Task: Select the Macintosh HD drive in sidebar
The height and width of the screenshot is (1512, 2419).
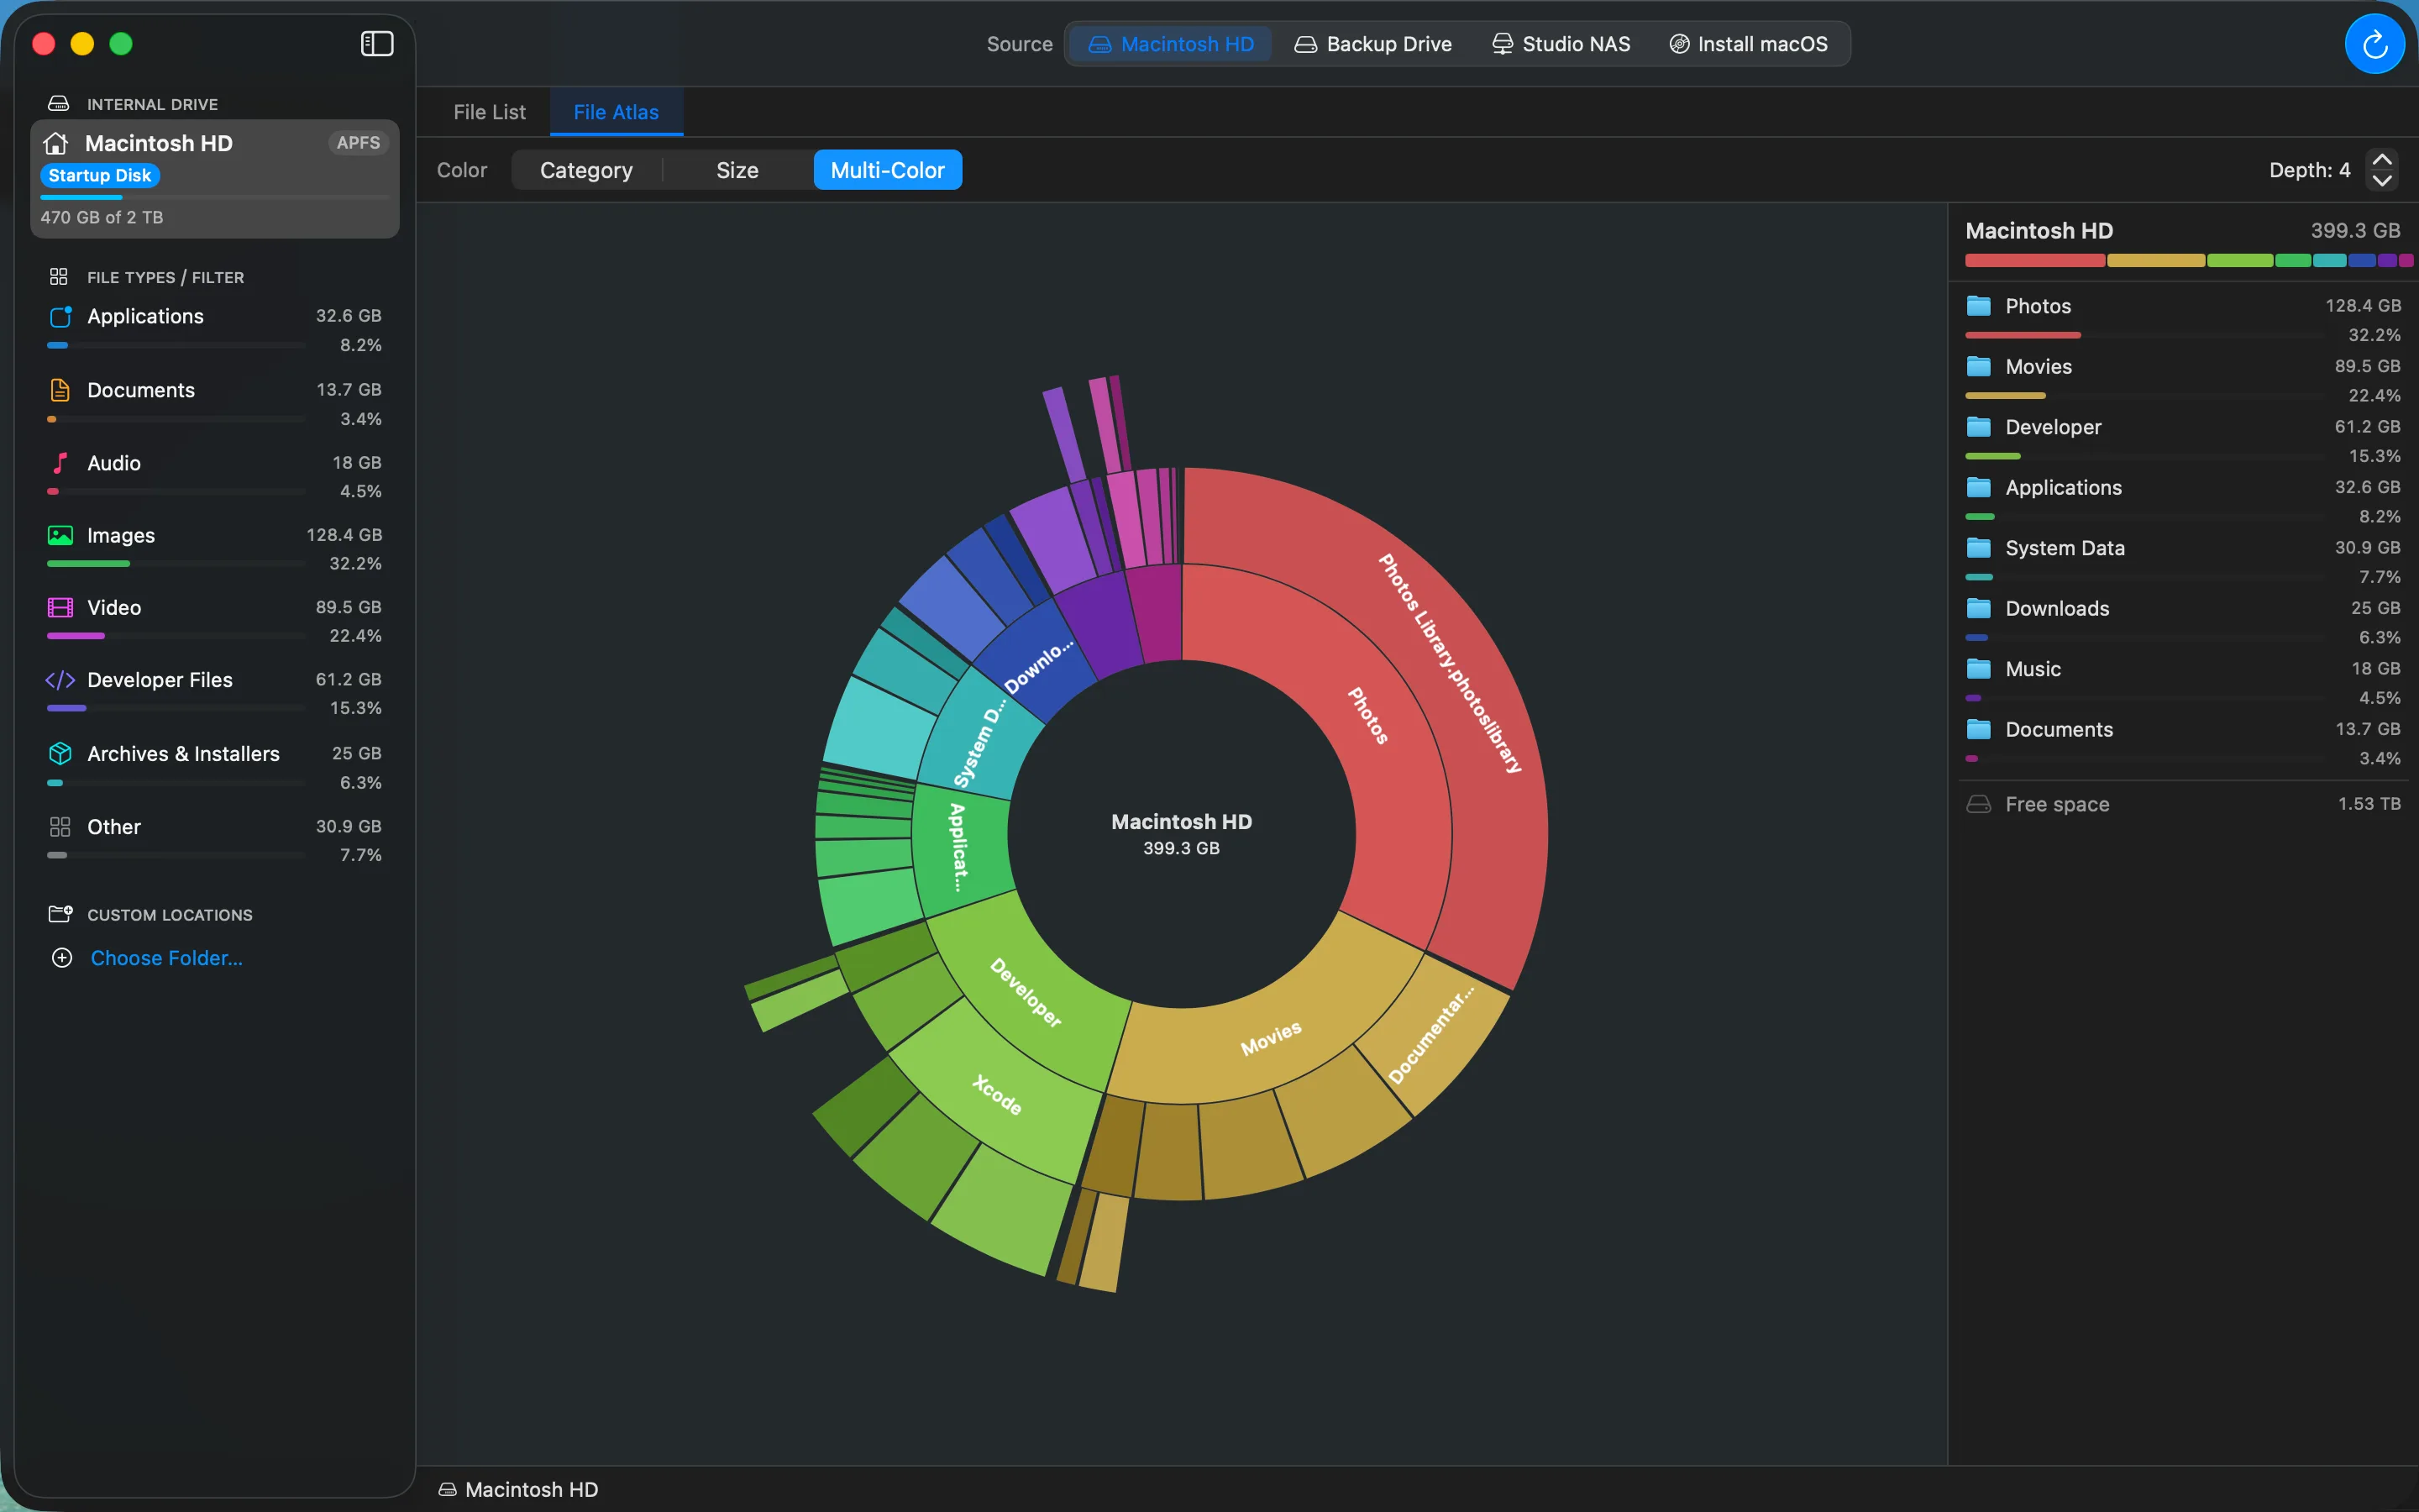Action: coord(215,179)
